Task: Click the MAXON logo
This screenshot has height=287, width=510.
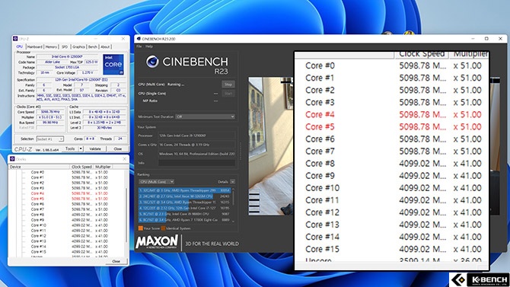Action: (x=157, y=242)
